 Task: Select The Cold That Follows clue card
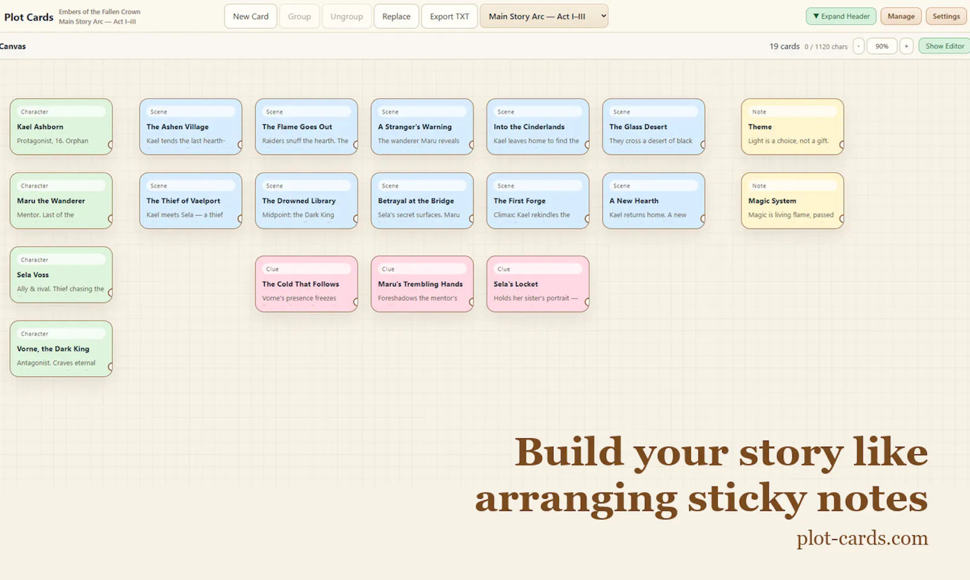click(306, 284)
